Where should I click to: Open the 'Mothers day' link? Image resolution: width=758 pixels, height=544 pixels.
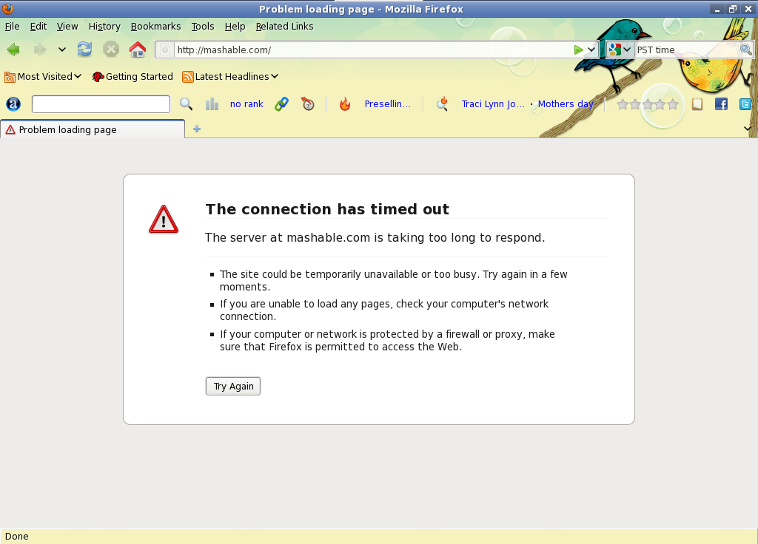(566, 103)
